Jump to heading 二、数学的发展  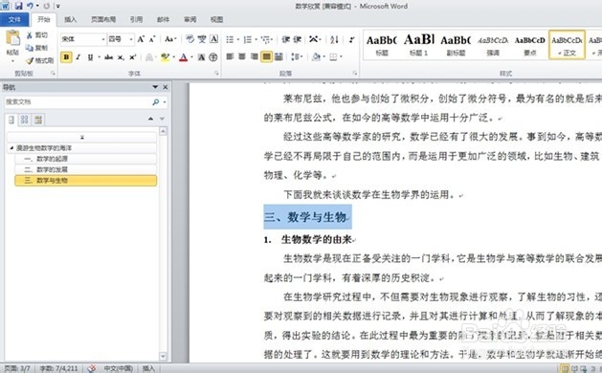[x=85, y=169]
